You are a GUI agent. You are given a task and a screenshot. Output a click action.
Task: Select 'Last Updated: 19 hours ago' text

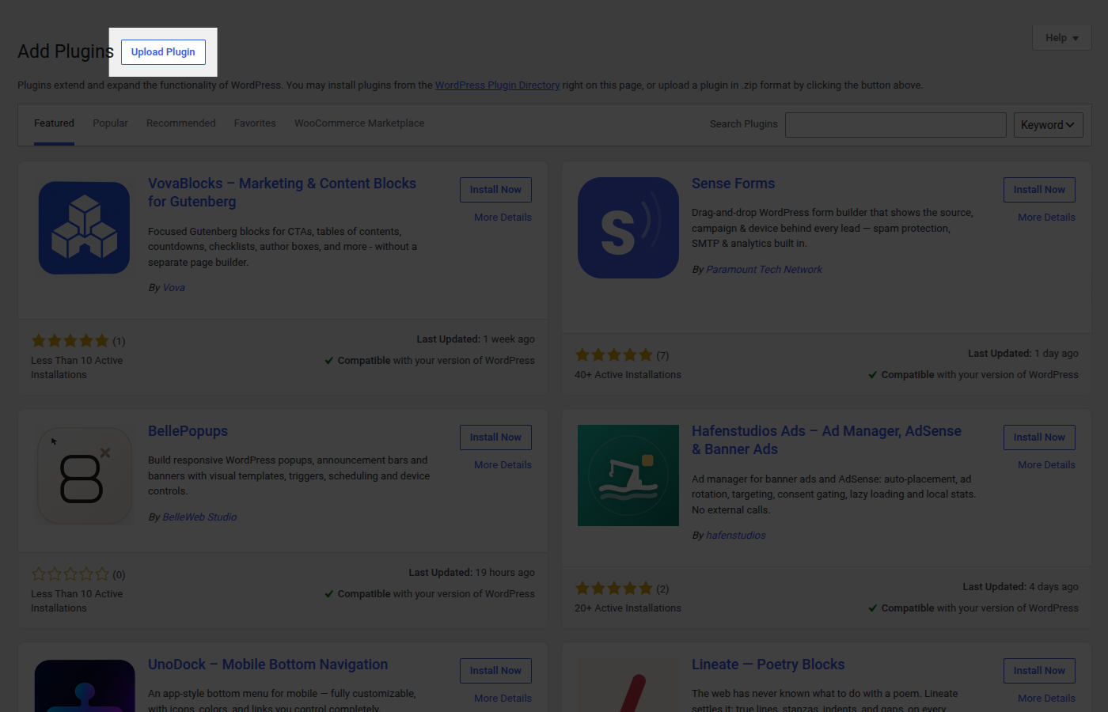[472, 573]
